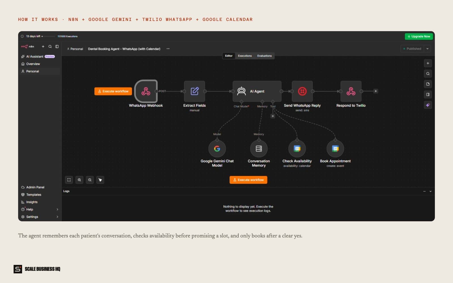Open the Published status dropdown arrow

pyautogui.click(x=428, y=49)
